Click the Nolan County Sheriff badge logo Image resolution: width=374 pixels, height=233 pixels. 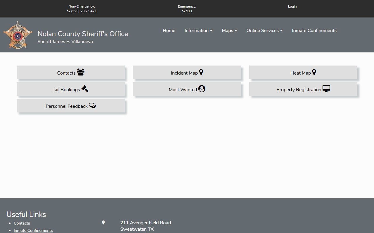click(x=18, y=35)
